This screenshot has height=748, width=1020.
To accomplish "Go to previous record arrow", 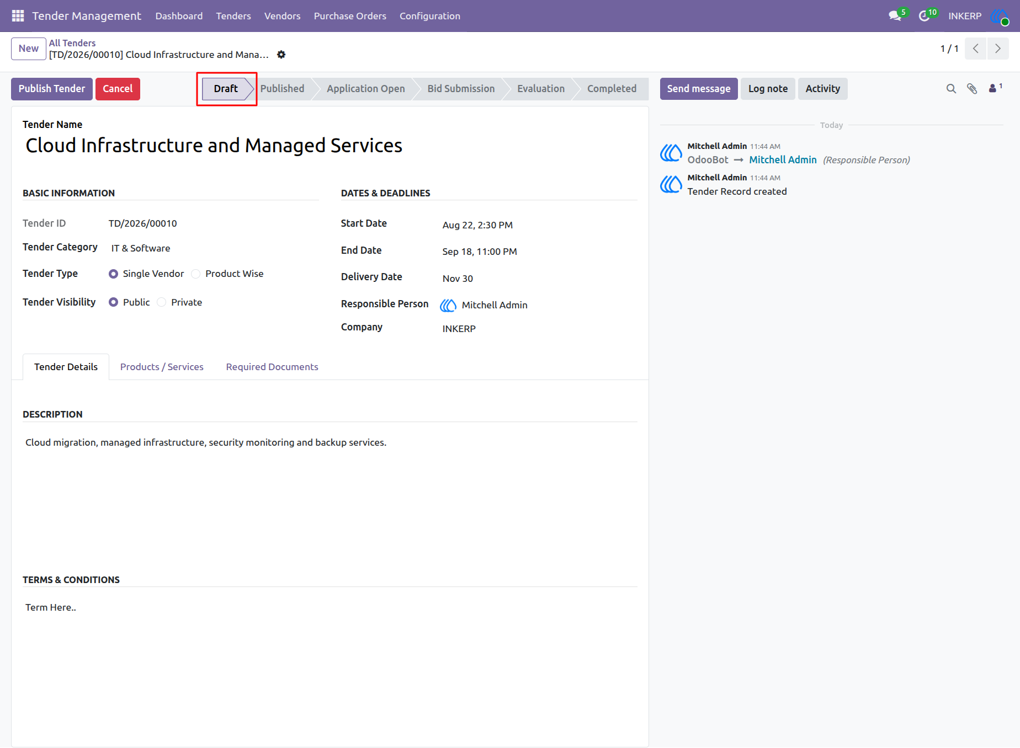I will pyautogui.click(x=976, y=49).
